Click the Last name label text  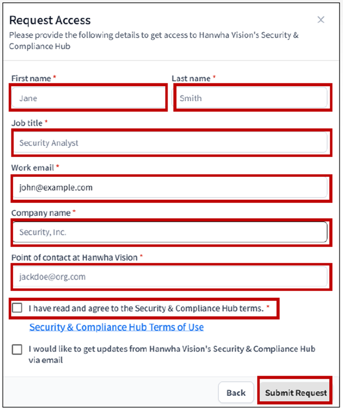pos(191,78)
